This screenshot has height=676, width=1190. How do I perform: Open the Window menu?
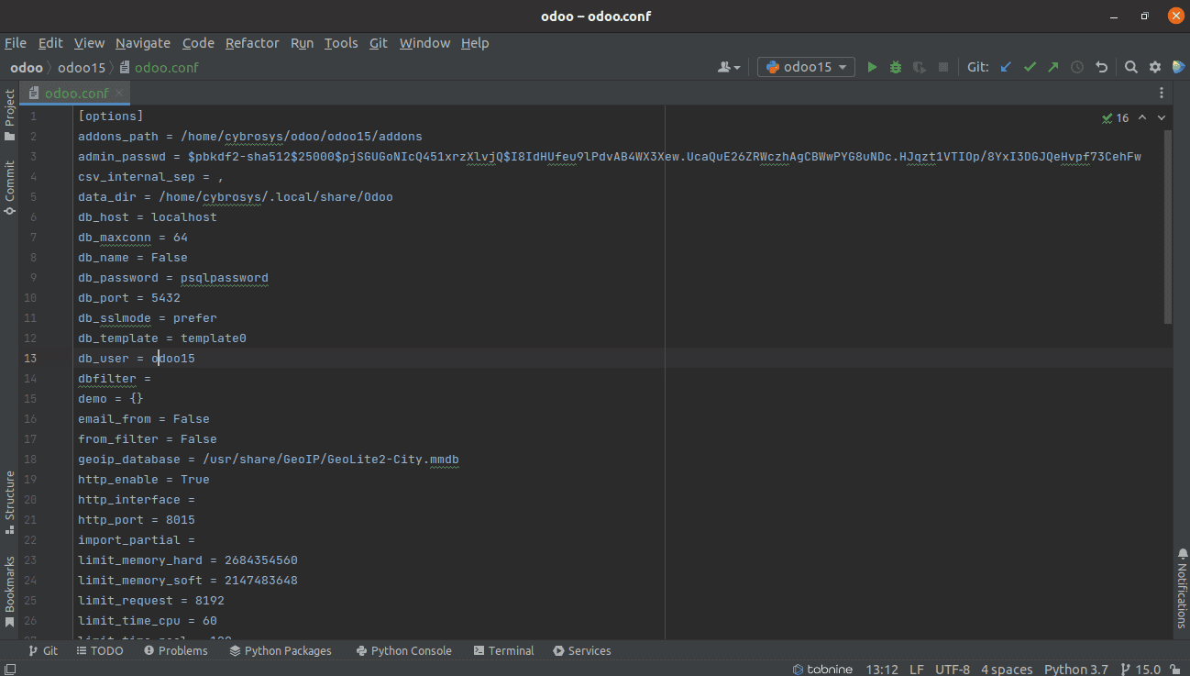tap(424, 43)
